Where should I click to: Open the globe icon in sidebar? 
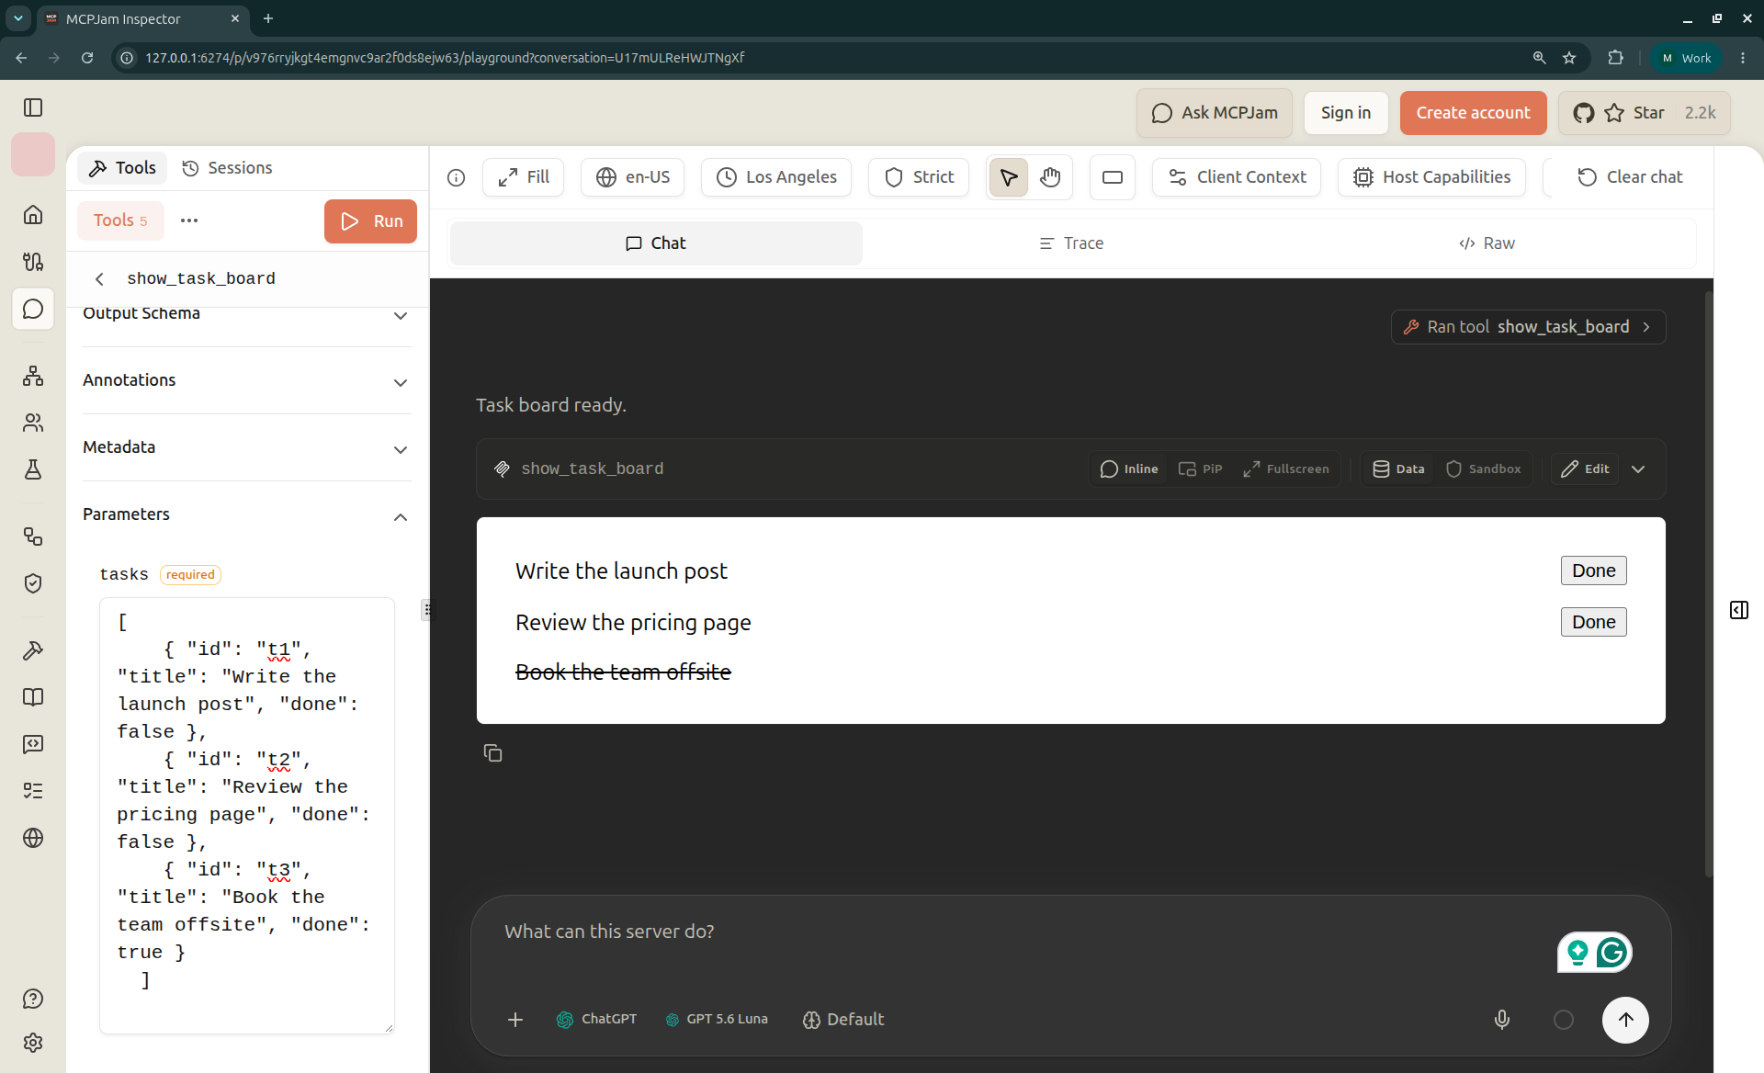point(33,838)
